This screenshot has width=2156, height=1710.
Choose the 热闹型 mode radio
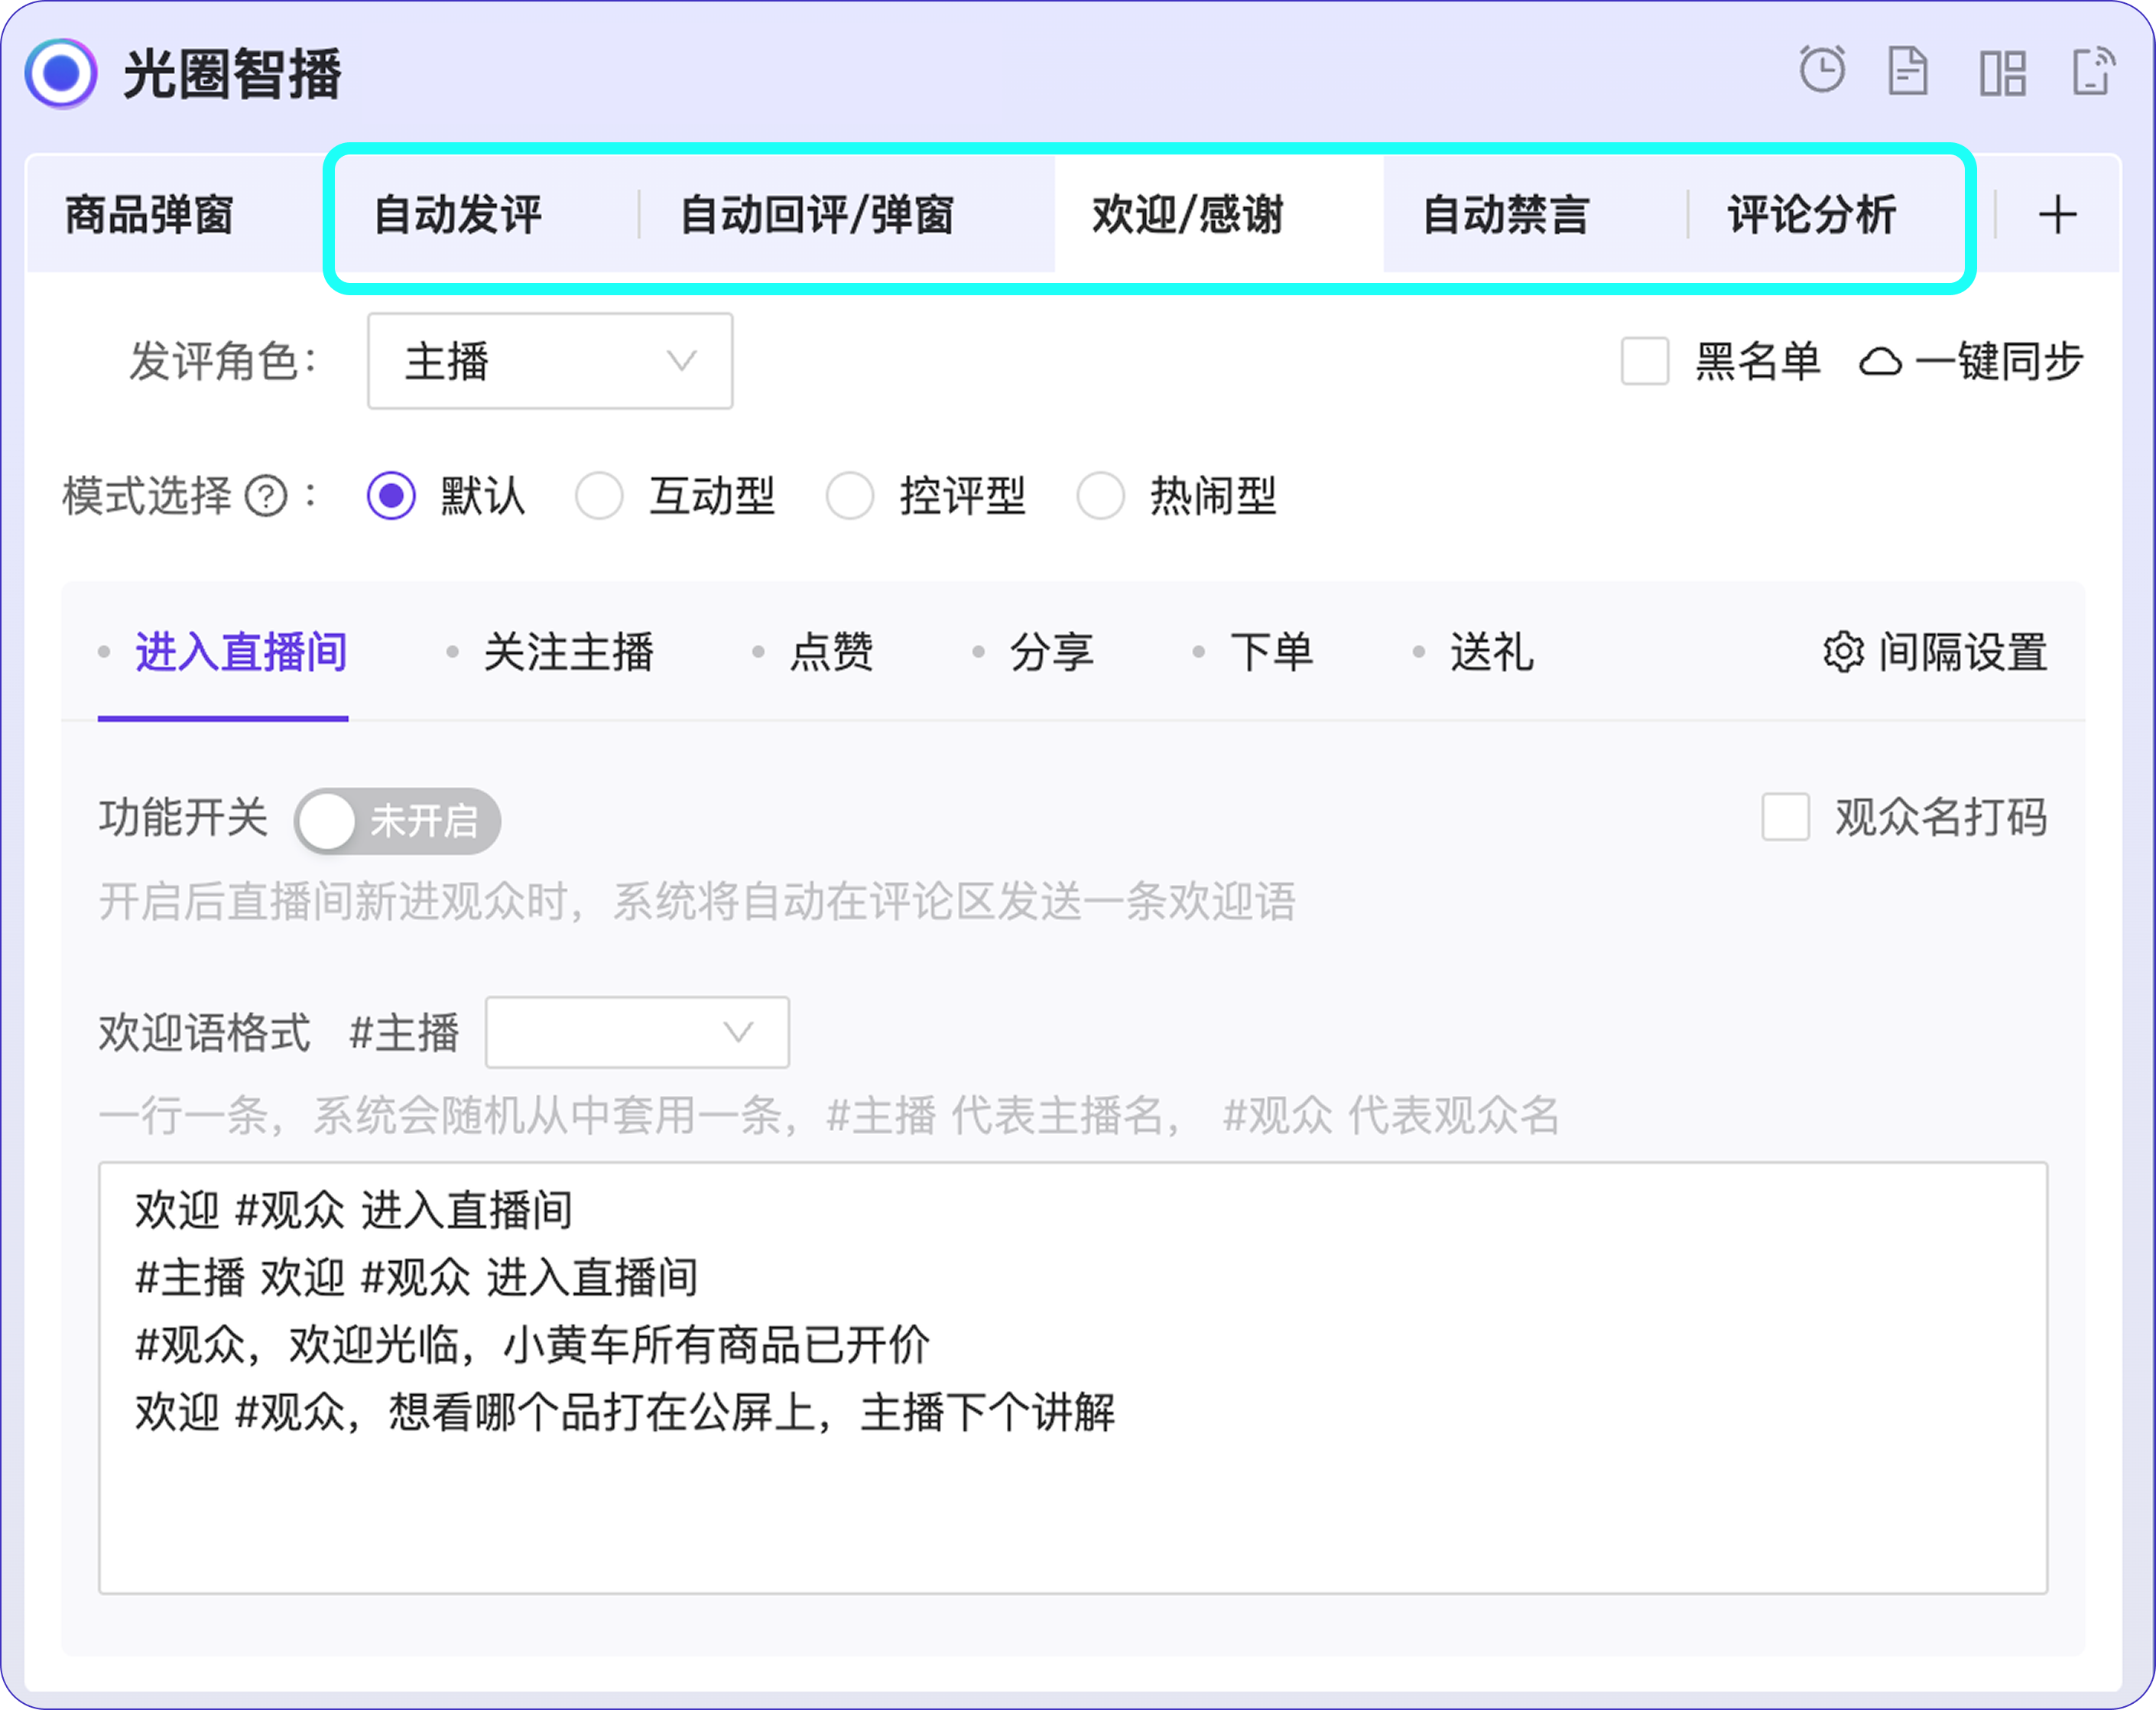(1100, 496)
